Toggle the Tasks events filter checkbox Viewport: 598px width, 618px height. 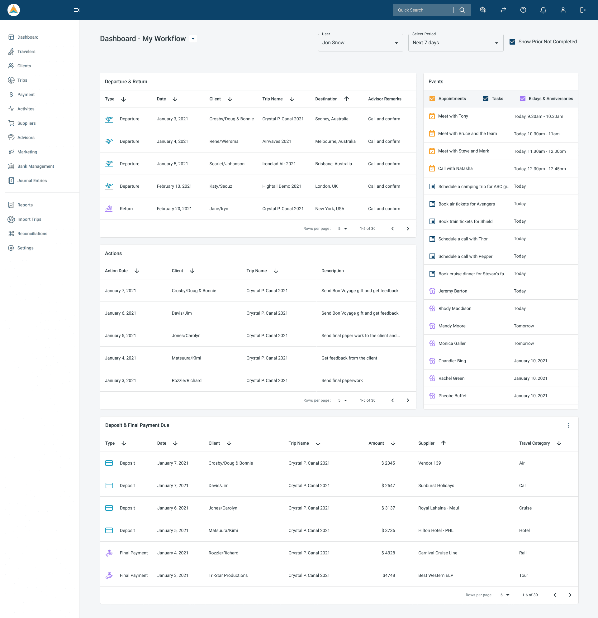point(485,99)
